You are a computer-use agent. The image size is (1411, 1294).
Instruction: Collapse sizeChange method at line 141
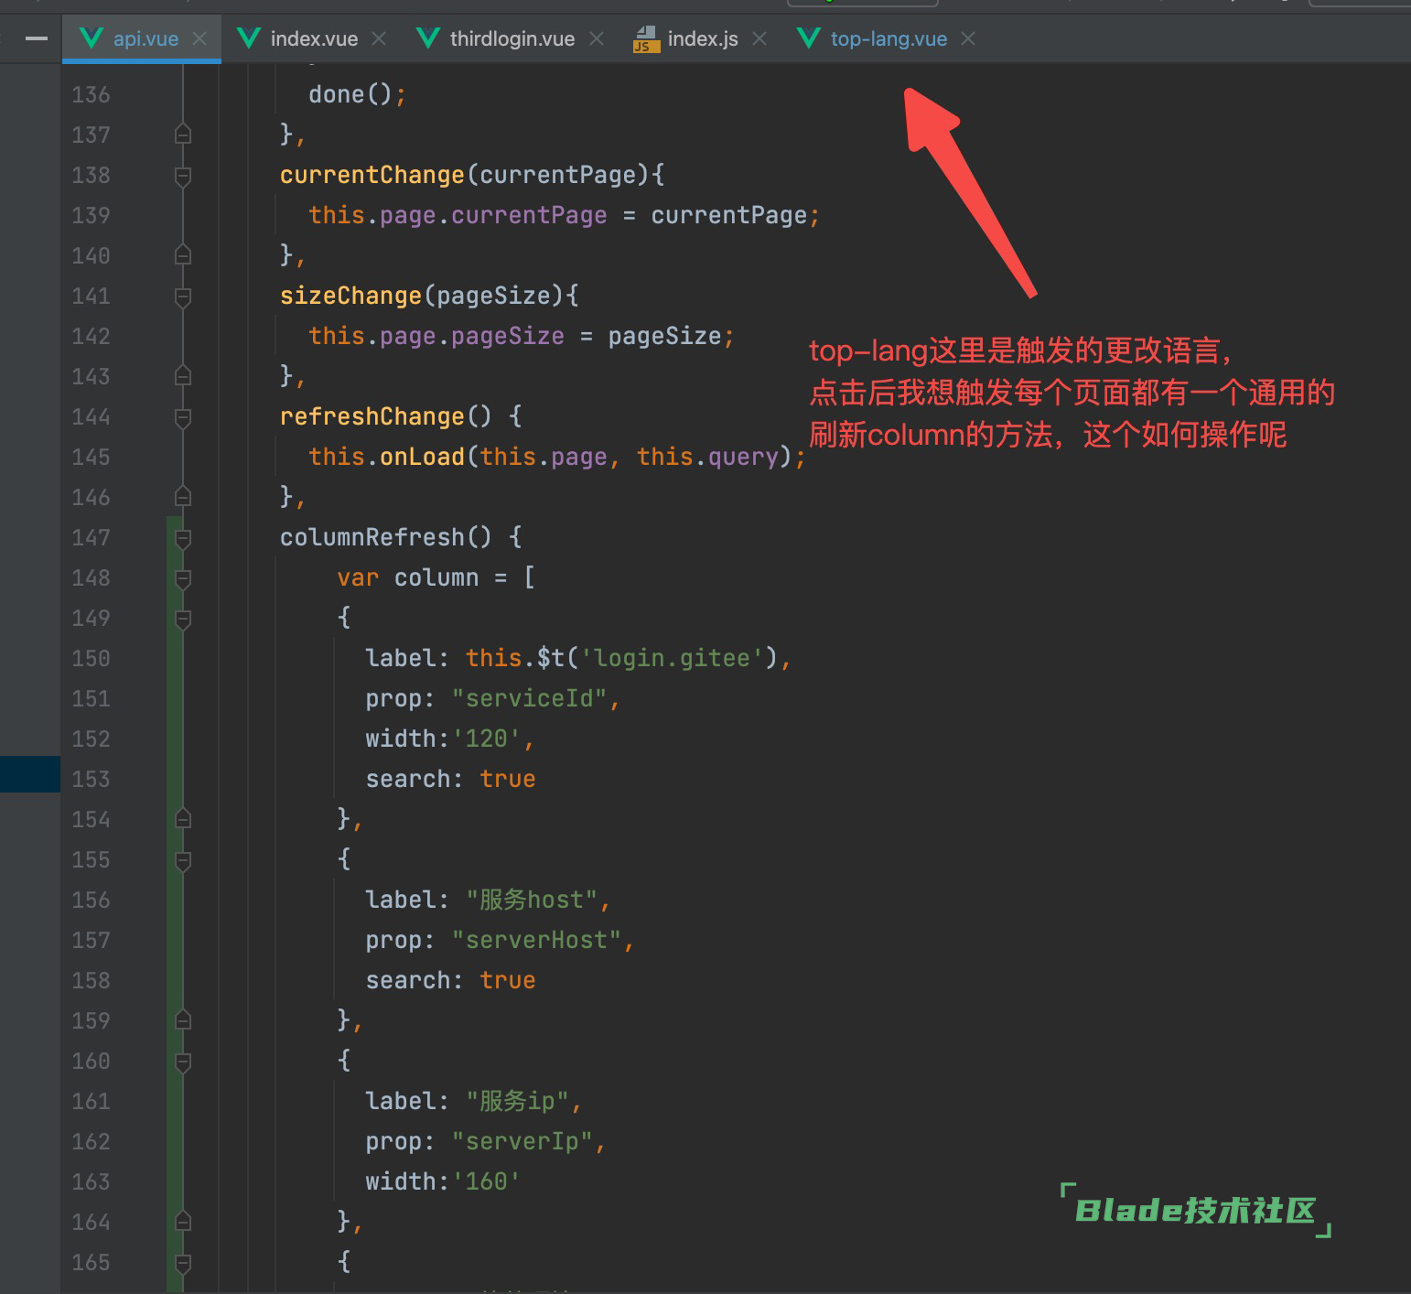tap(183, 296)
